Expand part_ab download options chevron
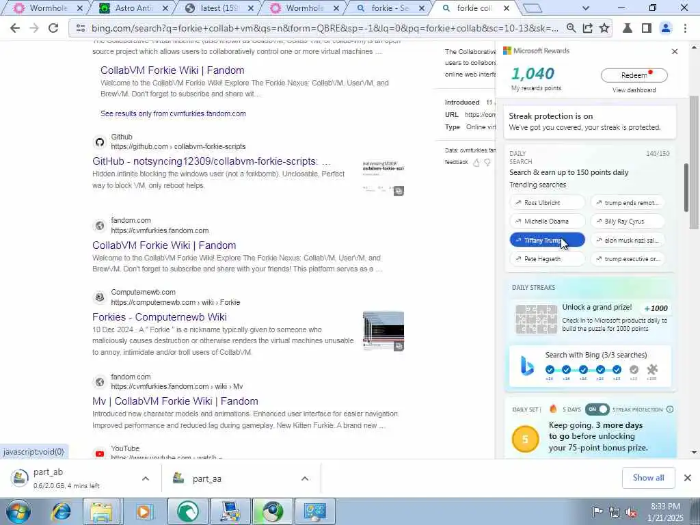The height and width of the screenshot is (525, 700). [x=145, y=479]
